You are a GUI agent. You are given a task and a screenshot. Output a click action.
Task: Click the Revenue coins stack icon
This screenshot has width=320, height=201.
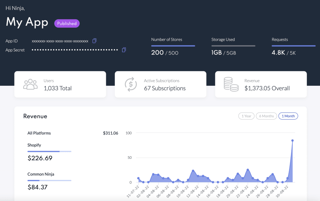coord(231,84)
